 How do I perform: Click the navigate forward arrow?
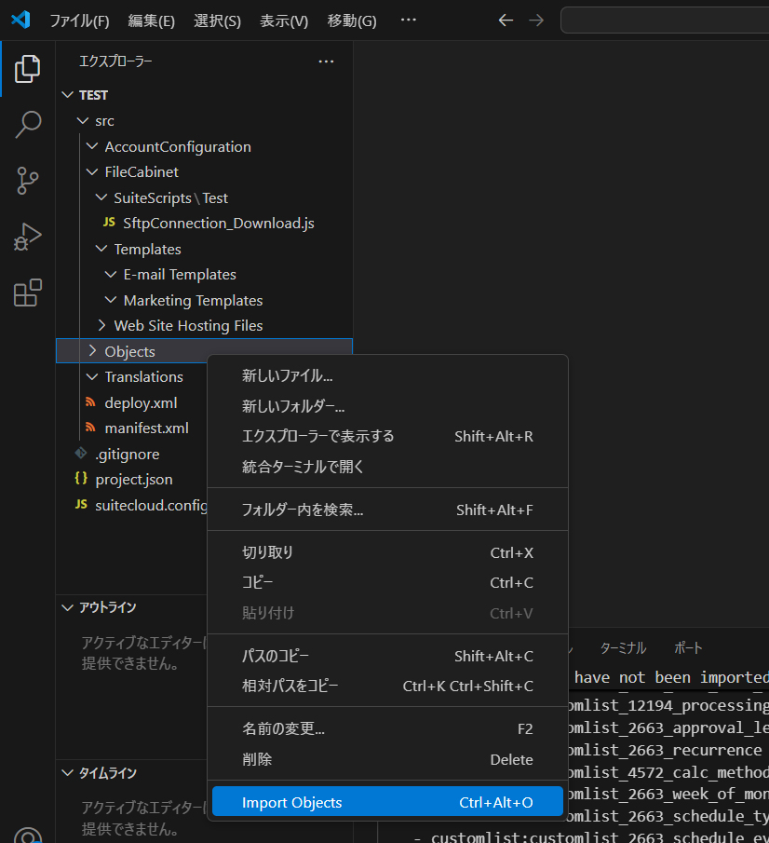click(535, 20)
